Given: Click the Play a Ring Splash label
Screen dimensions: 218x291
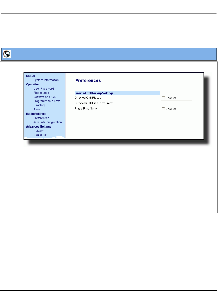Looking at the screenshot, I should (x=87, y=109).
